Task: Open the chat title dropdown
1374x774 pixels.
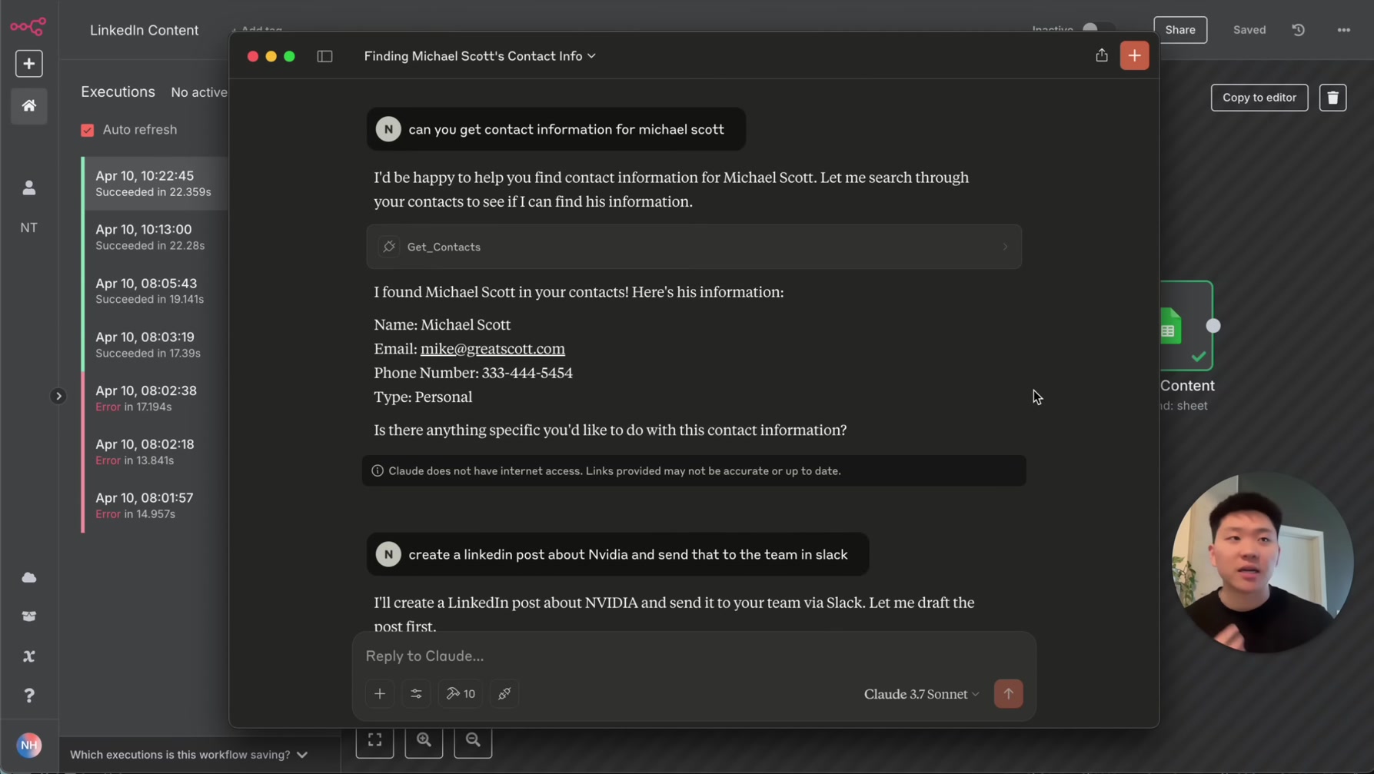Action: pos(480,56)
